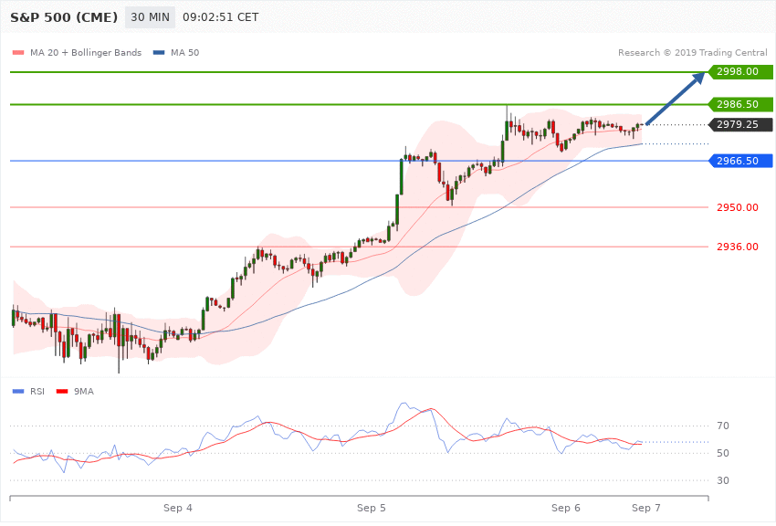Image resolution: width=776 pixels, height=526 pixels.
Task: Click the 2998.00 resistance price tag
Action: coord(740,72)
